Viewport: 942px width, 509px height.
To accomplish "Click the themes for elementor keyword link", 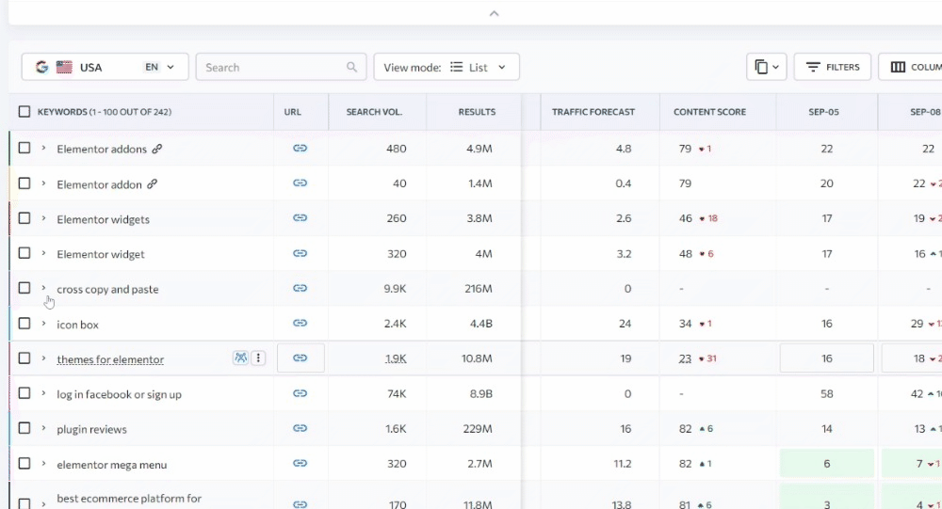I will [110, 359].
